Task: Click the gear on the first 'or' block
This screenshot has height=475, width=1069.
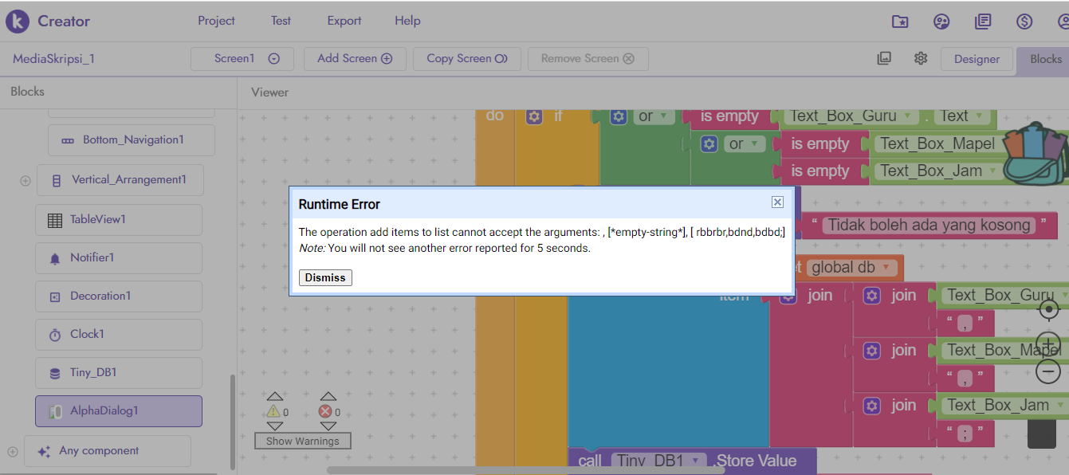Action: coord(618,116)
